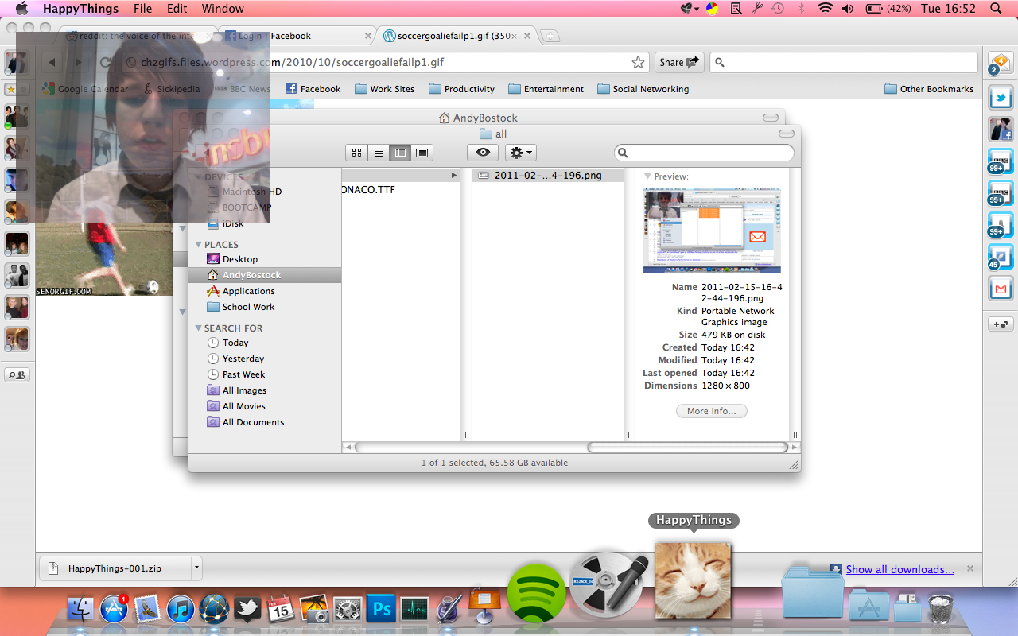Open the HappyThings-001.zip download options arrow
The height and width of the screenshot is (636, 1018).
tap(196, 568)
